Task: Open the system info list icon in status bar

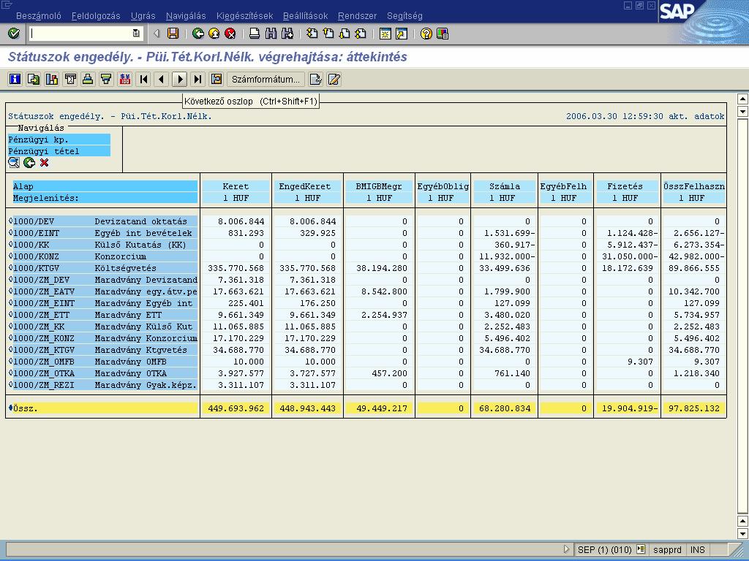Action: click(641, 549)
